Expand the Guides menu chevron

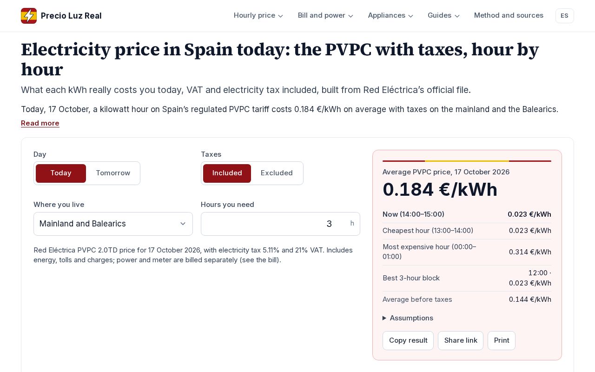point(457,16)
